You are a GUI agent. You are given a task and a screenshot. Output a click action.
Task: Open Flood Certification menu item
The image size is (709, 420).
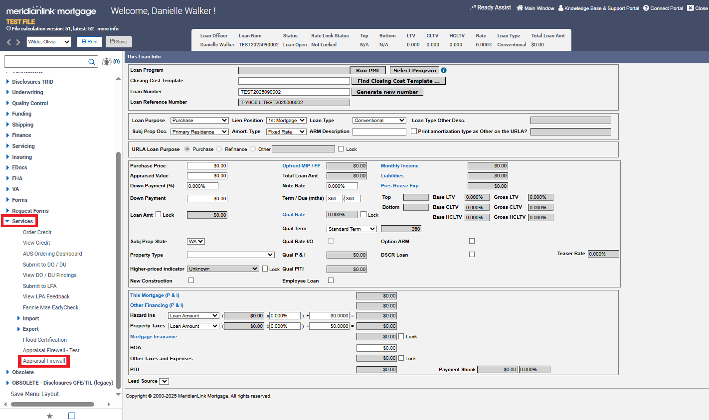45,340
